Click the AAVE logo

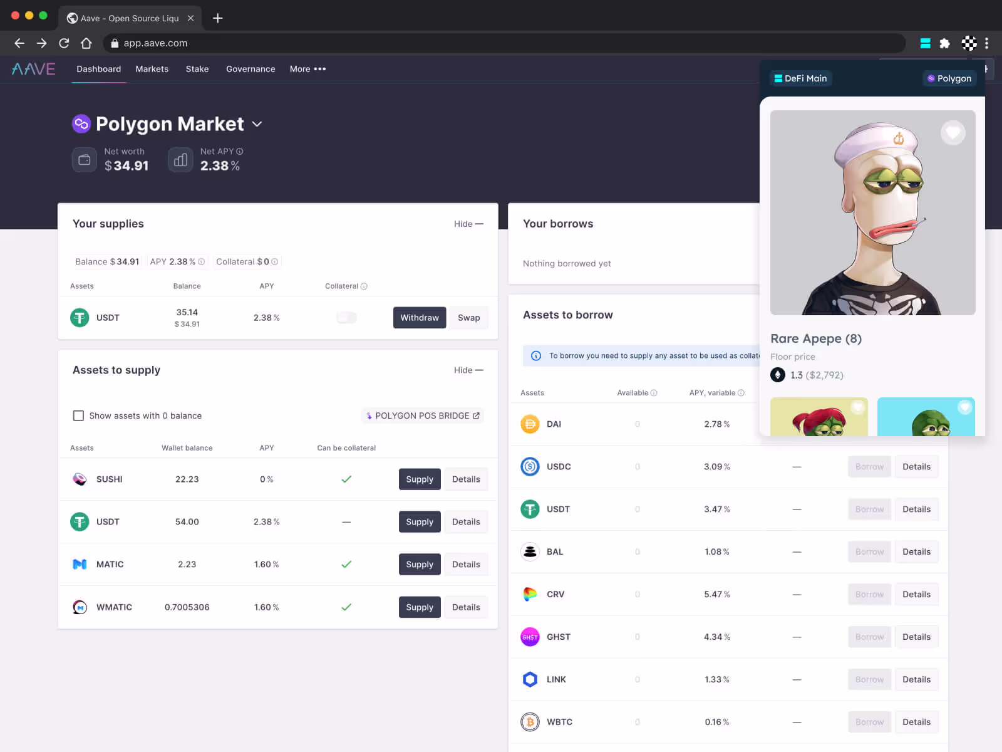point(34,69)
